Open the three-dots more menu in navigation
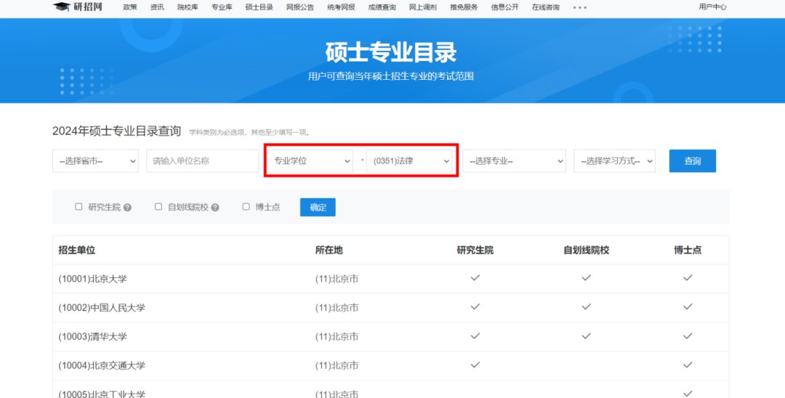785x398 pixels. 579,7
